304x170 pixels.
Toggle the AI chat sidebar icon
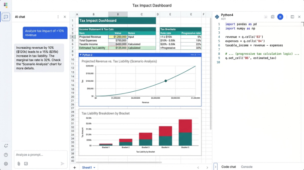click(x=6, y=17)
